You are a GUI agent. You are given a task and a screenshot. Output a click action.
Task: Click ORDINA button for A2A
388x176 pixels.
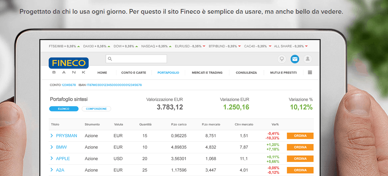(300, 170)
